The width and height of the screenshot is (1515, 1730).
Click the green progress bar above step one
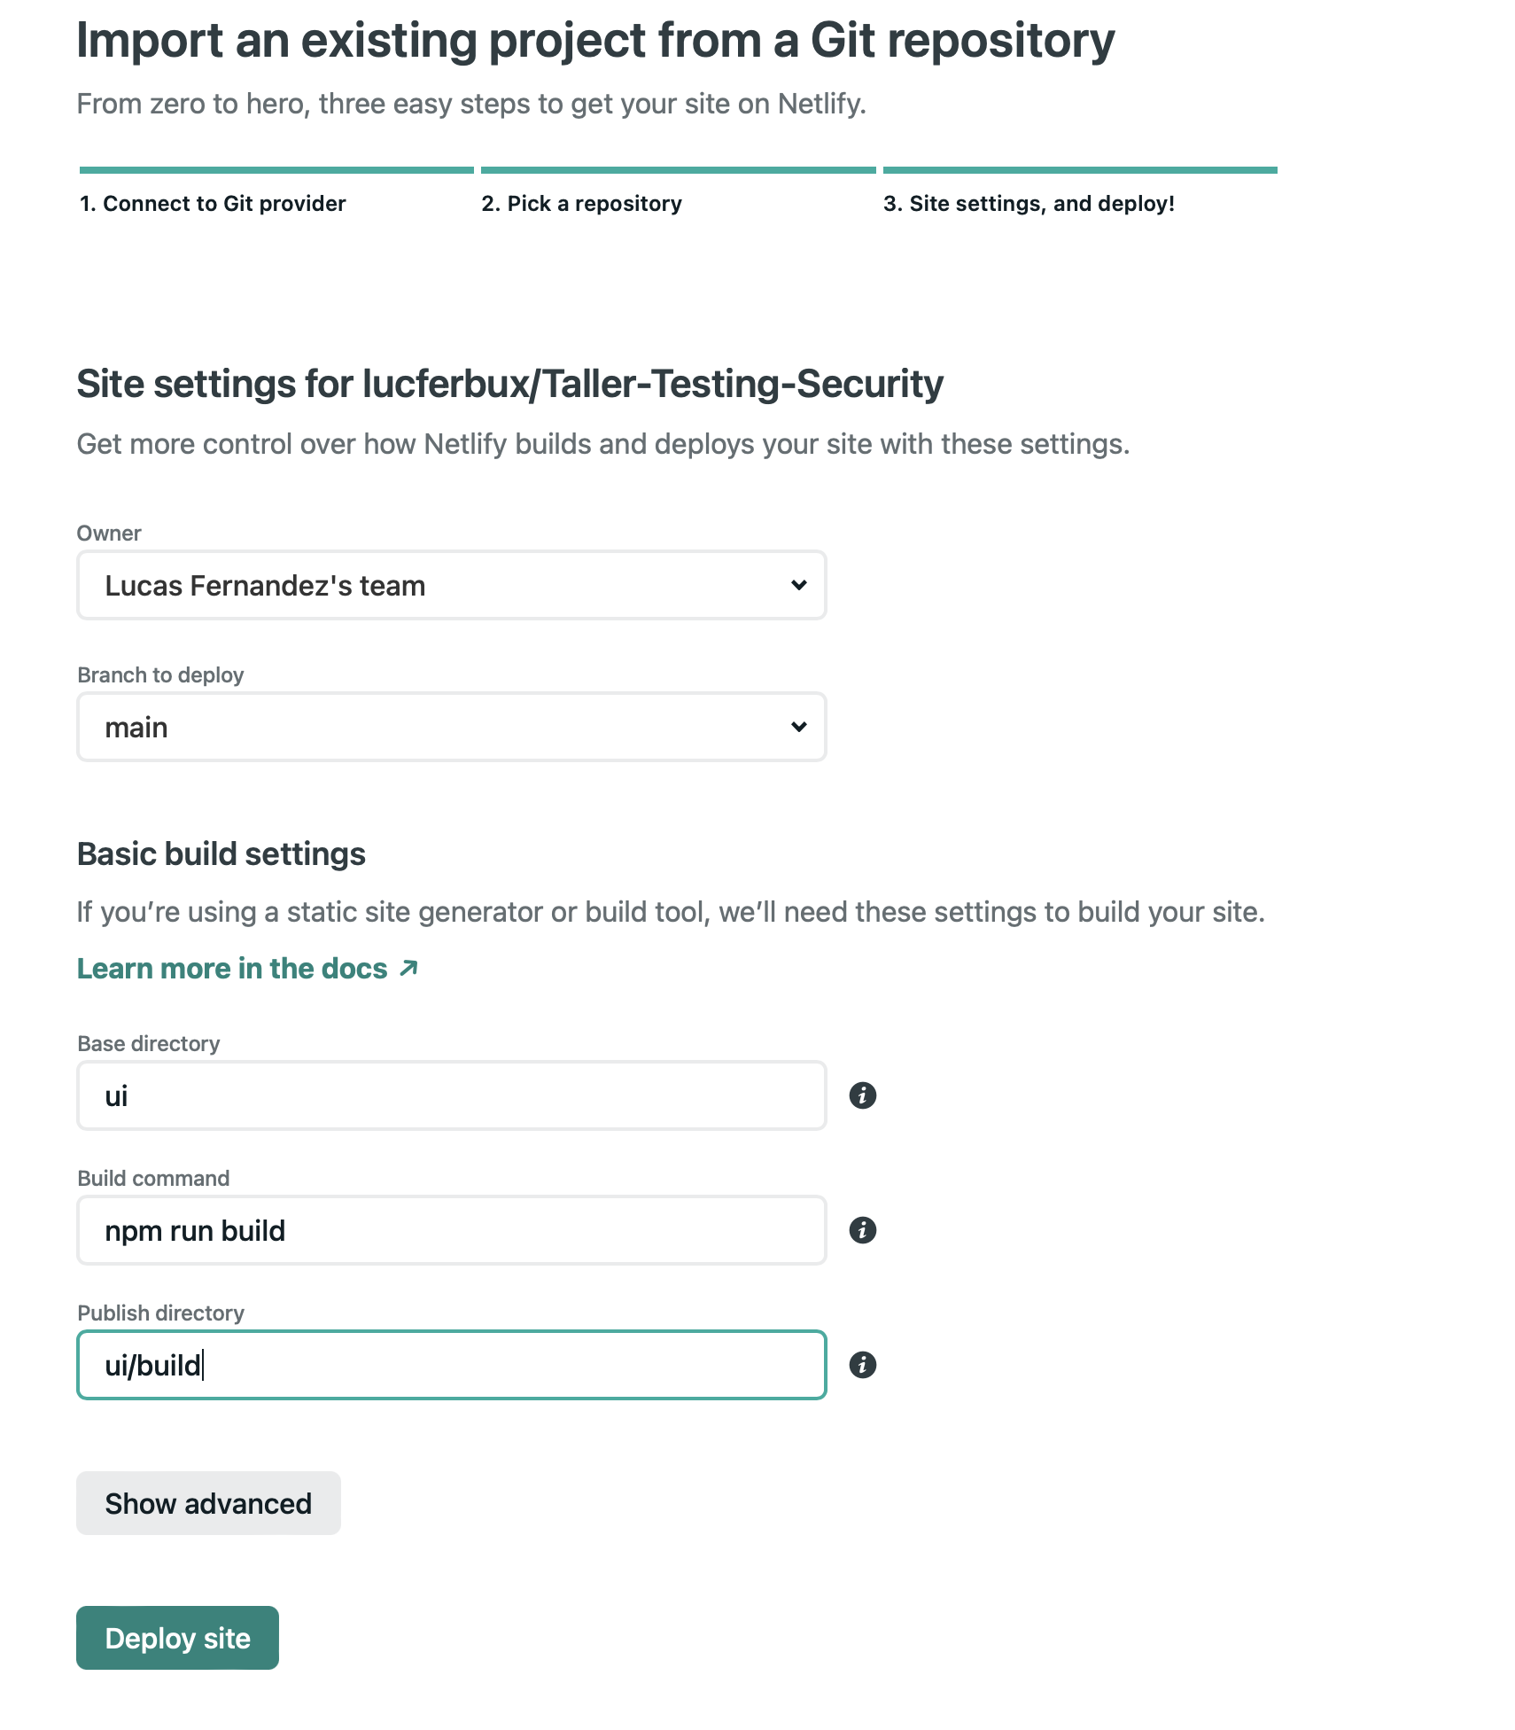(276, 168)
